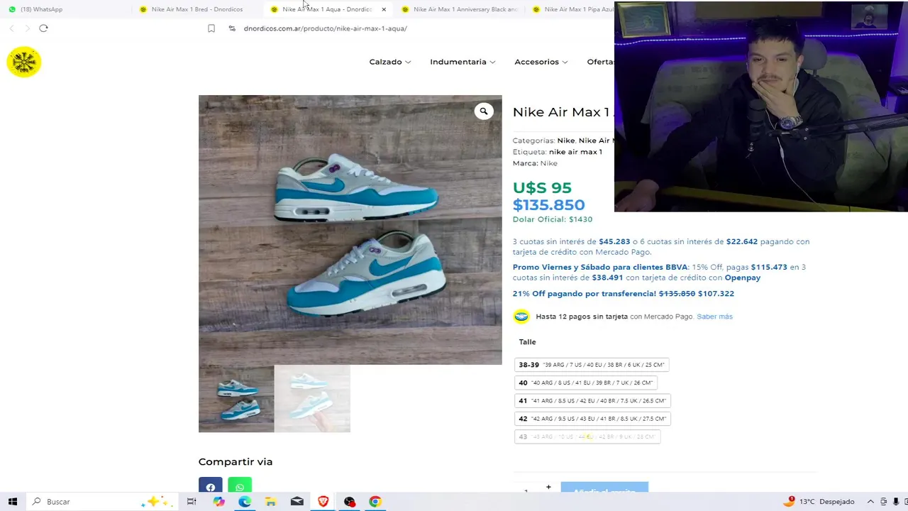Open Brave browser from the taskbar
This screenshot has width=908, height=511.
tap(323, 502)
